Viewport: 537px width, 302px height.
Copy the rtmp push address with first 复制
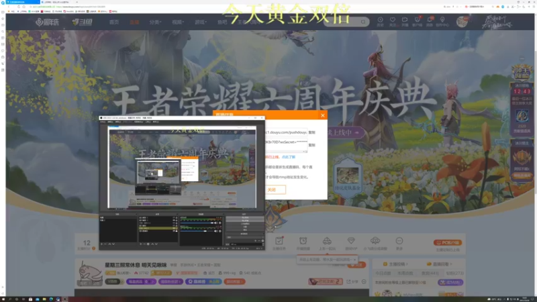pyautogui.click(x=311, y=132)
